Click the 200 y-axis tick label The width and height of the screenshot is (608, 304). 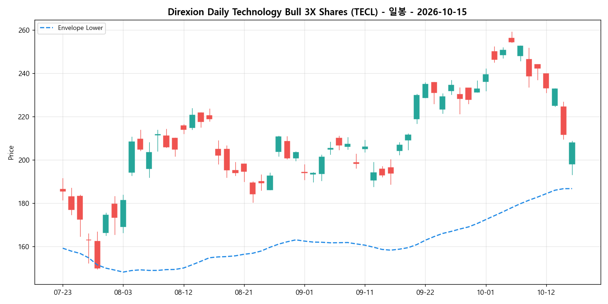24,160
